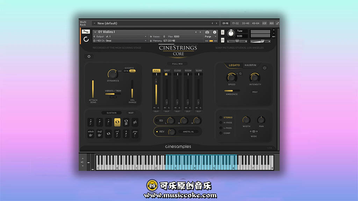Solo the instrument with the S button
The height and width of the screenshot is (201, 358).
[x=223, y=32]
